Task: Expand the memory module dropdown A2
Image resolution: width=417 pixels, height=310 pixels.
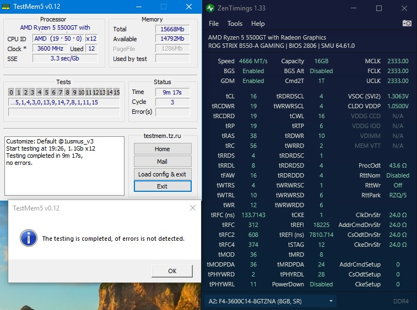Action: [270, 301]
